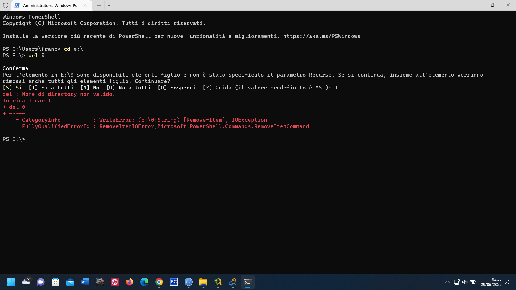Close the Amministratore Windows PowerShell tab
The height and width of the screenshot is (290, 516).
pos(85,5)
